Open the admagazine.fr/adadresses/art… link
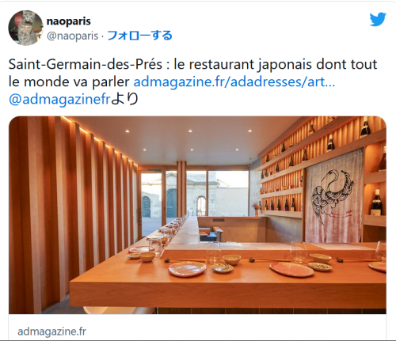The image size is (396, 341). (x=234, y=81)
